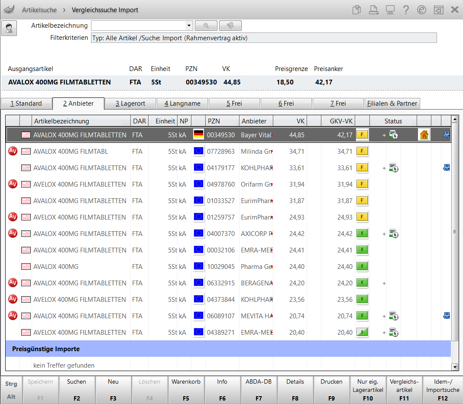Click the green f badge in AXICORP row
Screen dimensions: 463x404
[x=362, y=234]
